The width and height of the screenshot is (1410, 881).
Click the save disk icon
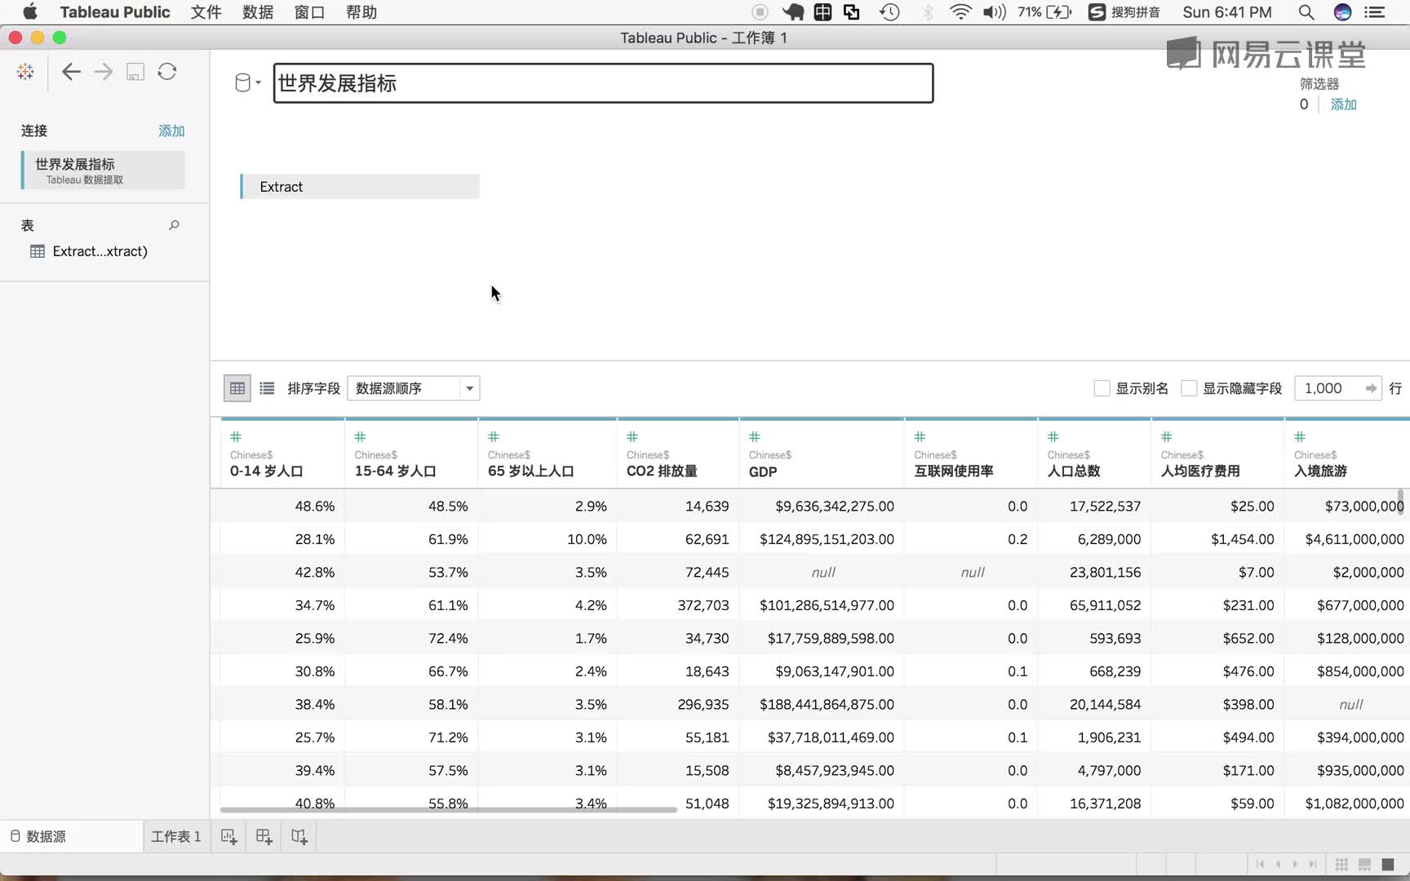[x=135, y=72]
